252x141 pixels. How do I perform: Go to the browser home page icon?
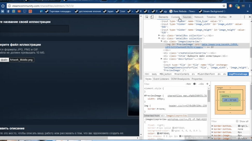pos(3,6)
